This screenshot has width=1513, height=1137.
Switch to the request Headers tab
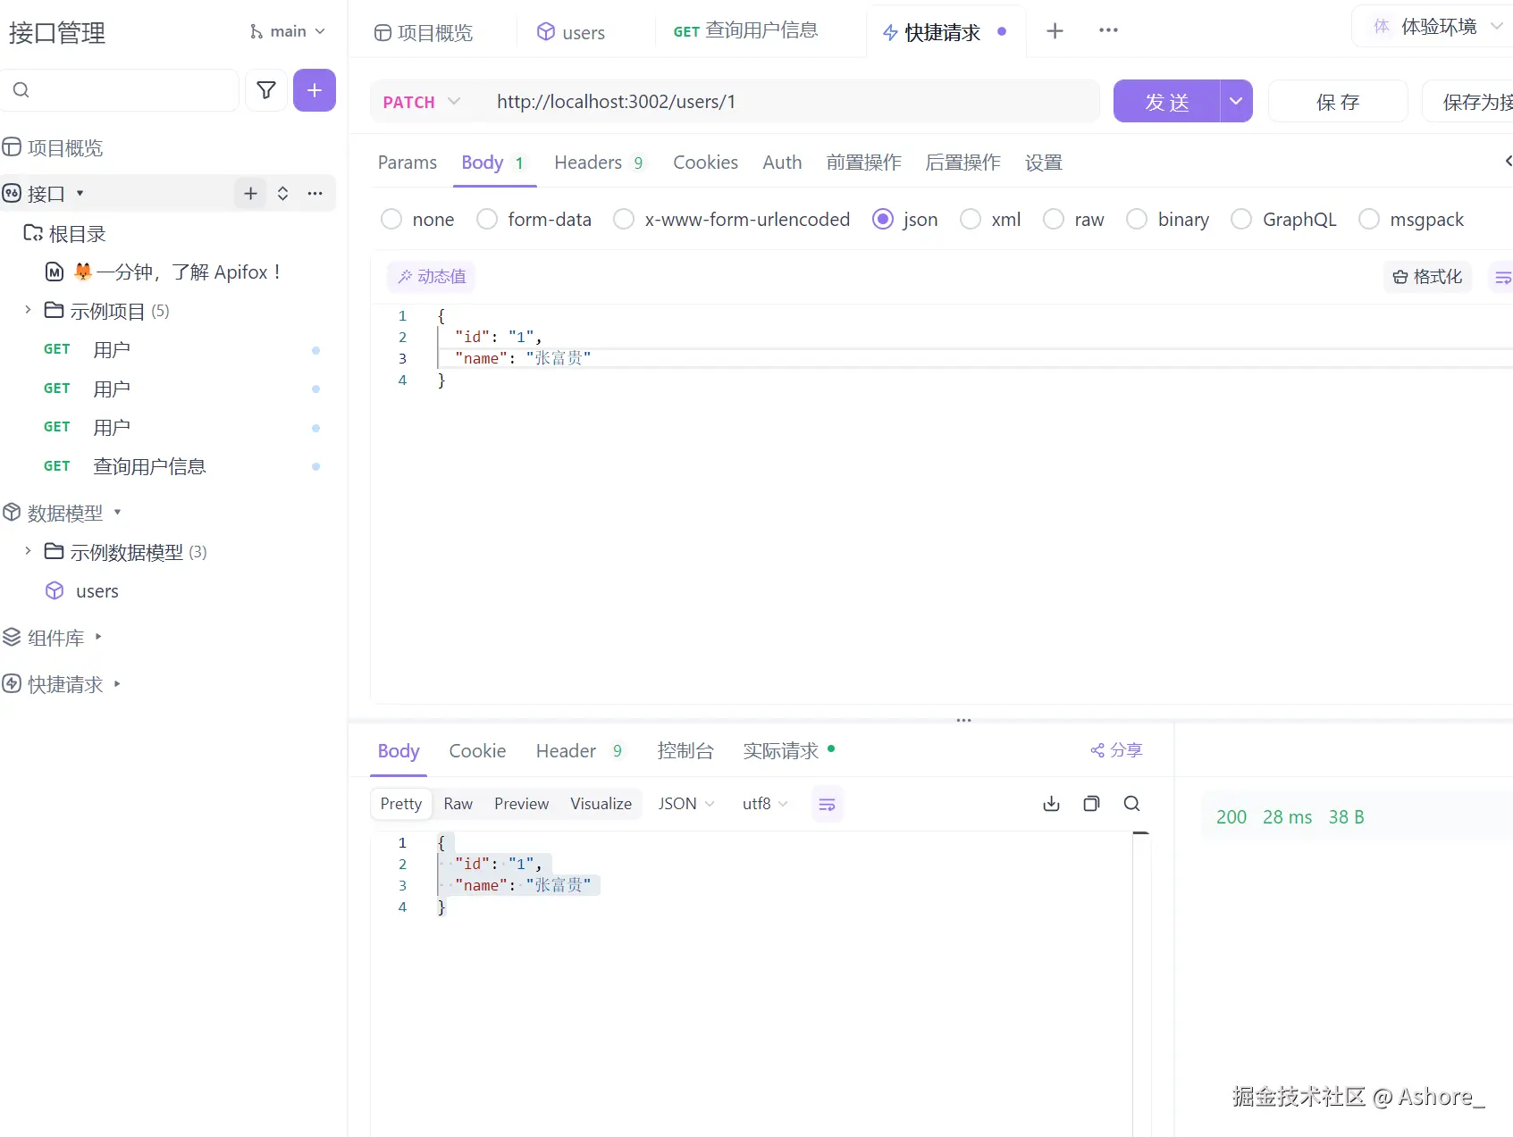coord(599,162)
